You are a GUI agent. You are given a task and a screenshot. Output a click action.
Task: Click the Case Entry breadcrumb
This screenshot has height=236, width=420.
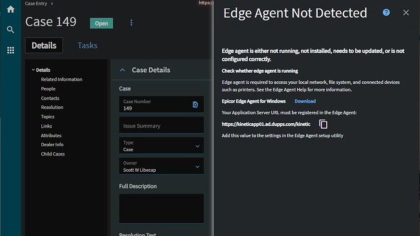coord(36,4)
